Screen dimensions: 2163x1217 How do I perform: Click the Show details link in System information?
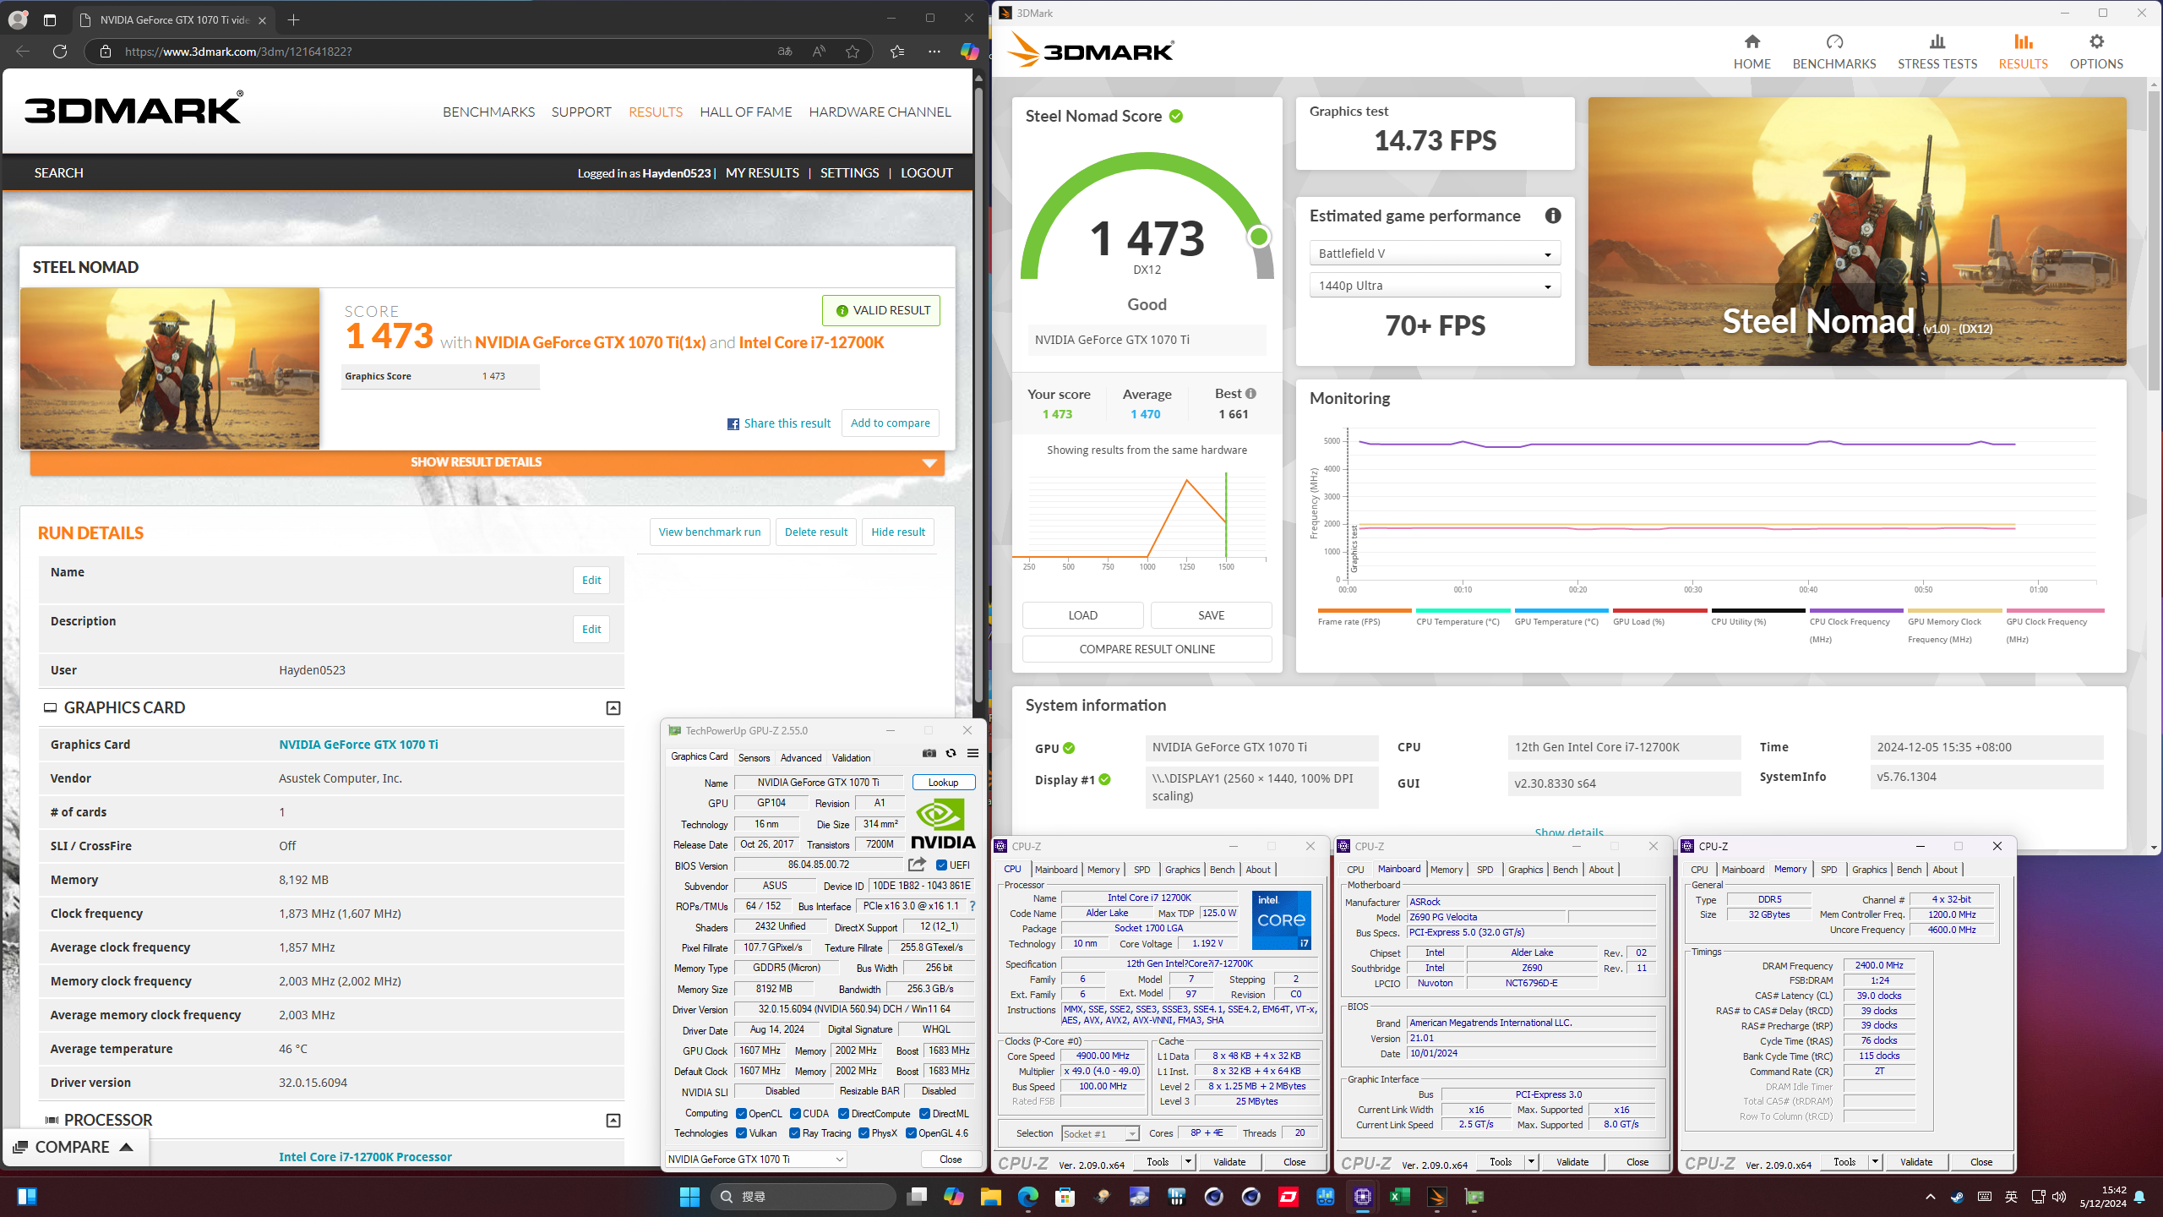coord(1569,833)
